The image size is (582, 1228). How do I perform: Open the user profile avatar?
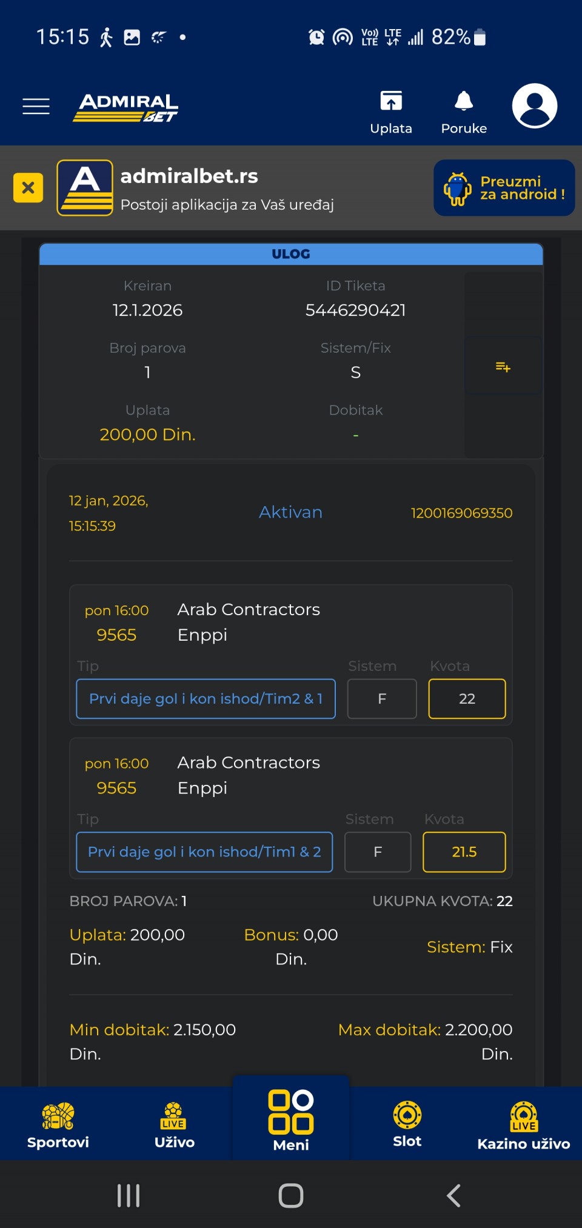(534, 106)
